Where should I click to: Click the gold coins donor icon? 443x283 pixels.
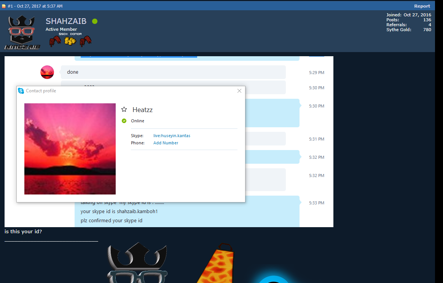point(70,41)
